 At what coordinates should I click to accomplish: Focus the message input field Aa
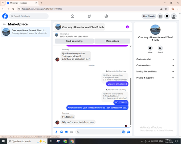pyautogui.click(x=98, y=132)
